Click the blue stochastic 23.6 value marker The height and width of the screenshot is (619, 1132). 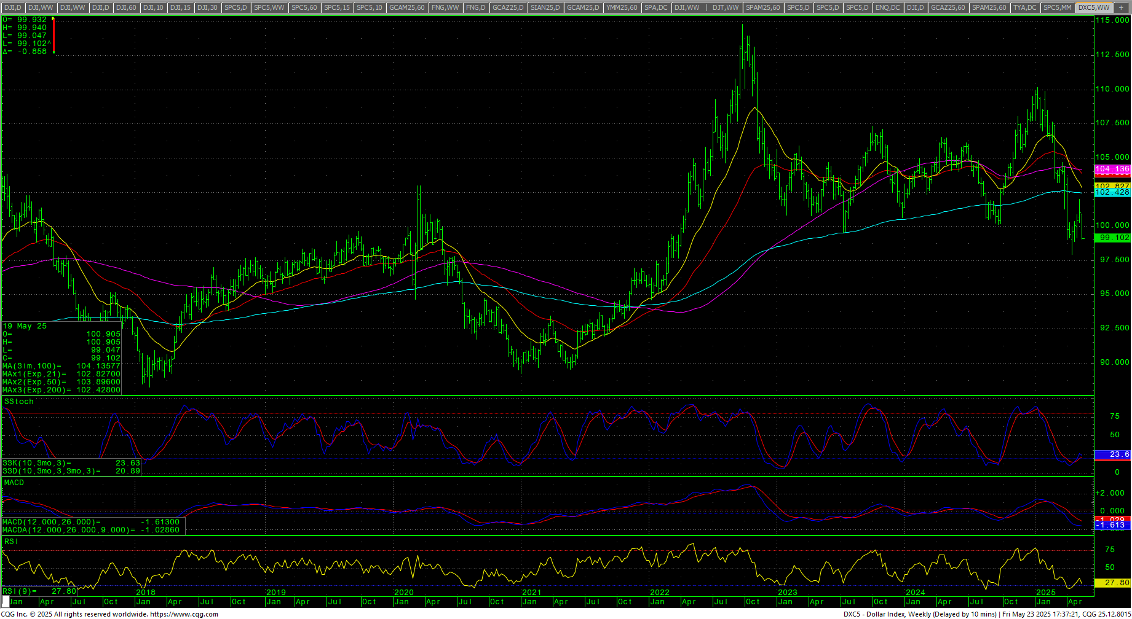pyautogui.click(x=1112, y=454)
